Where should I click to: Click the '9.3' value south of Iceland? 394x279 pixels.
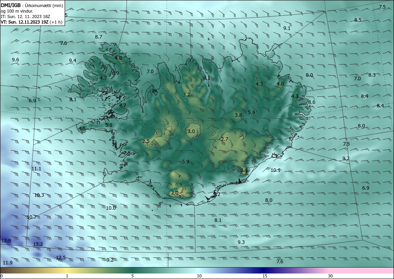tap(241, 242)
